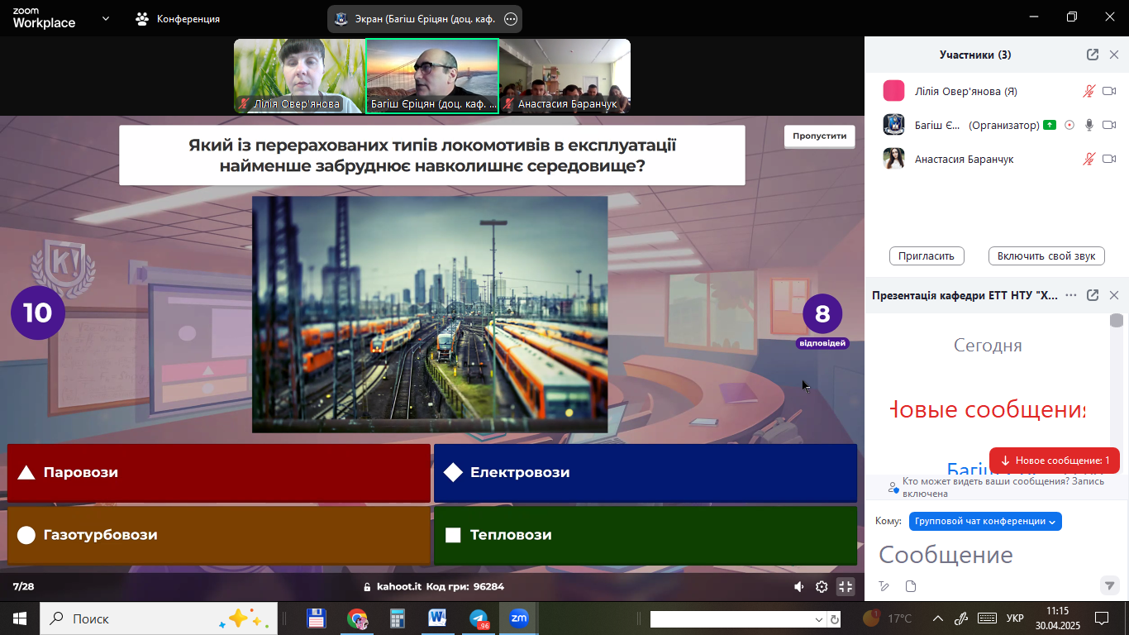1129x635 pixels.
Task: Select the Електровози answer
Action: click(x=645, y=473)
